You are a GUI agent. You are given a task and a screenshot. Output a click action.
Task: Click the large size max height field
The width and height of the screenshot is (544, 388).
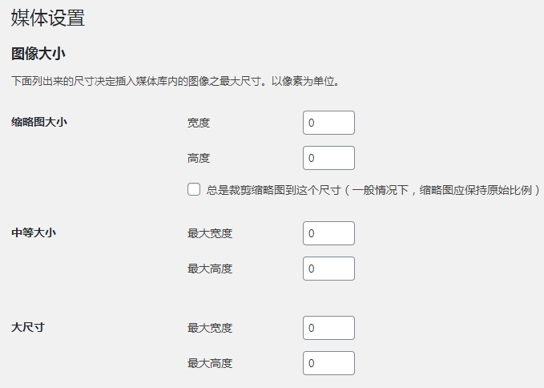coord(328,363)
